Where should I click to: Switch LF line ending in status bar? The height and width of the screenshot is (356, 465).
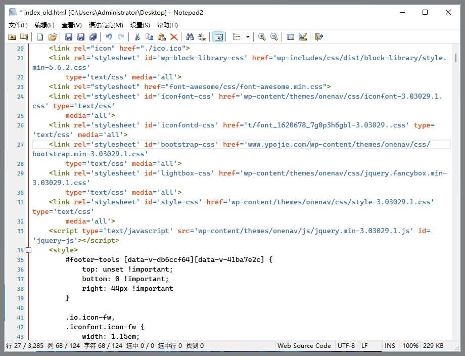[x=364, y=346]
